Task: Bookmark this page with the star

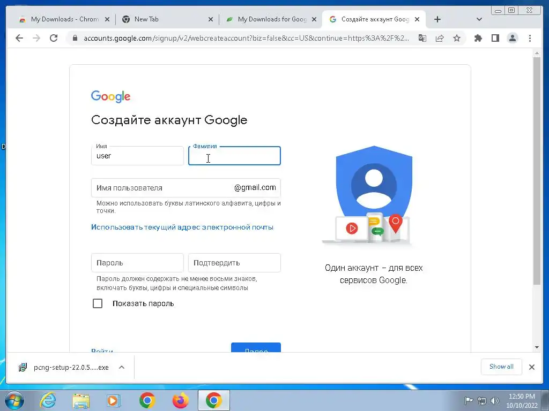Action: coord(457,38)
